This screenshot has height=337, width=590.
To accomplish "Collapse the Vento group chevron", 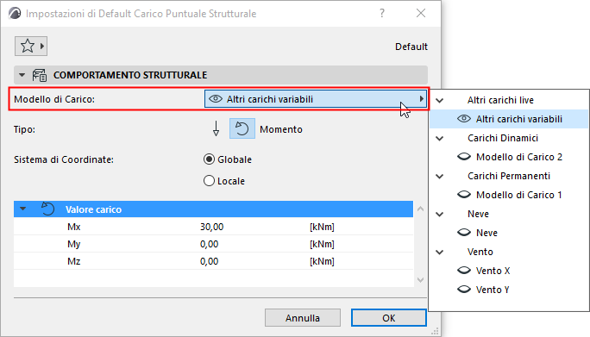I will [440, 252].
